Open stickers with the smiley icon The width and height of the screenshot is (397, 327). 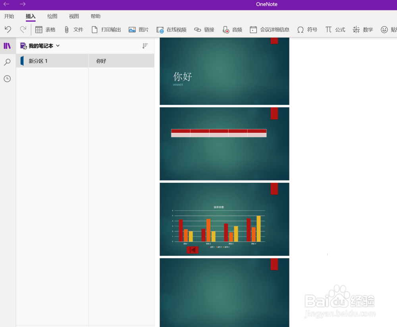[384, 30]
